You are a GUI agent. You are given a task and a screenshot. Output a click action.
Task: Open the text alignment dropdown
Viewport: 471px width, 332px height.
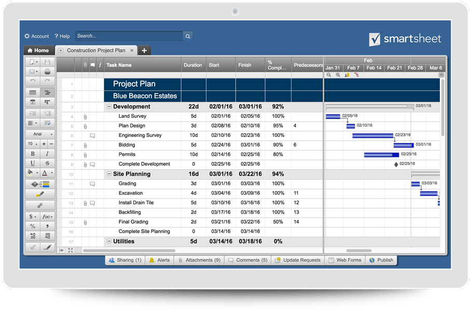pyautogui.click(x=33, y=123)
